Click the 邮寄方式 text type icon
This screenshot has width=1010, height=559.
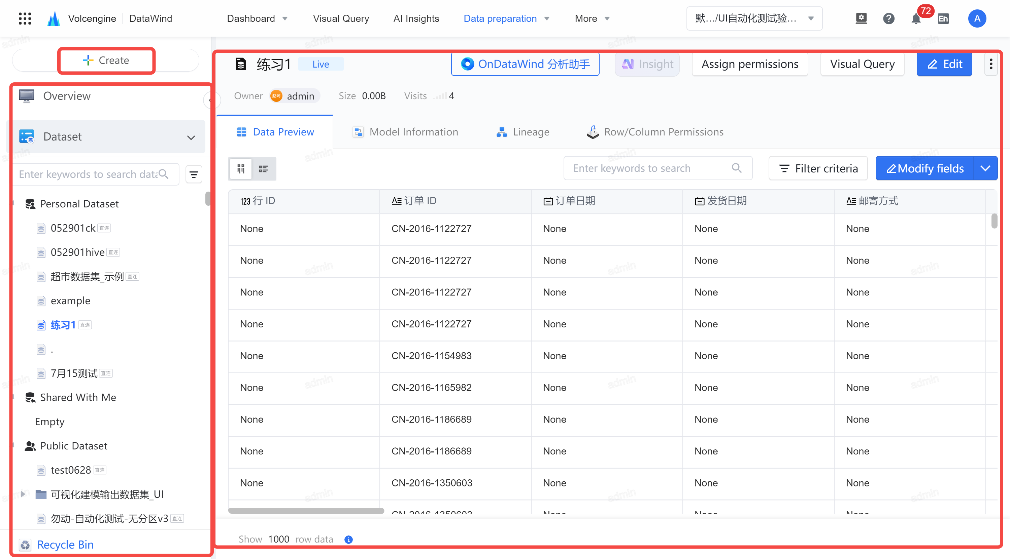pyautogui.click(x=851, y=201)
